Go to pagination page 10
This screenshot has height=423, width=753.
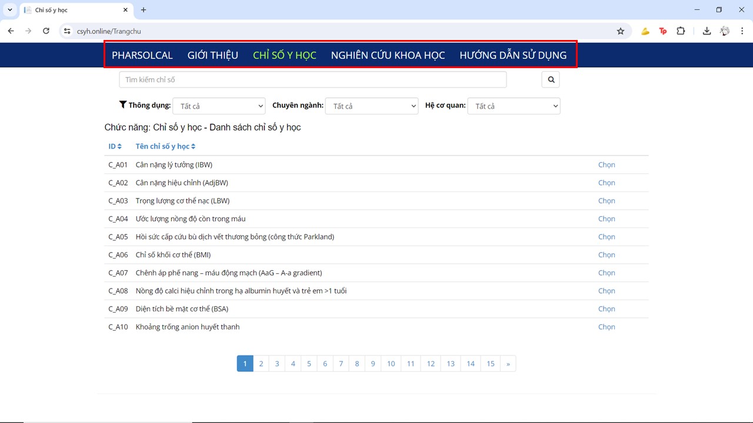(391, 364)
